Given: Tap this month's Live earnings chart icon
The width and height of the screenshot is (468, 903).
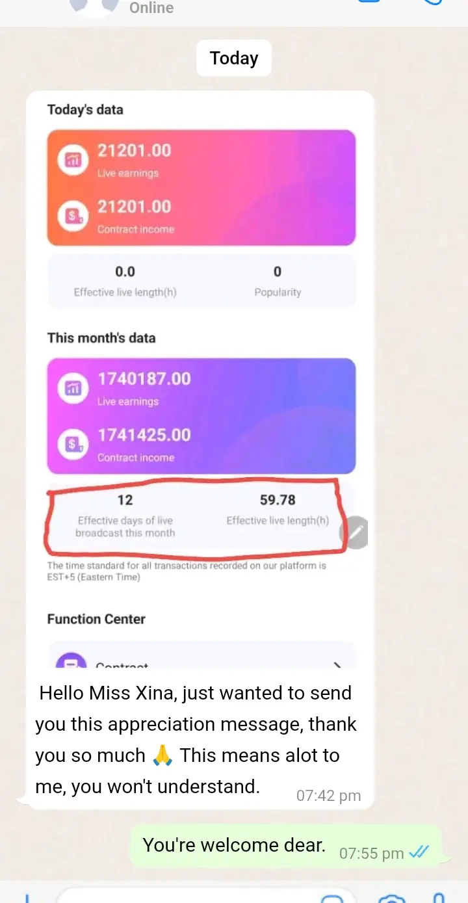Looking at the screenshot, I should 73,389.
